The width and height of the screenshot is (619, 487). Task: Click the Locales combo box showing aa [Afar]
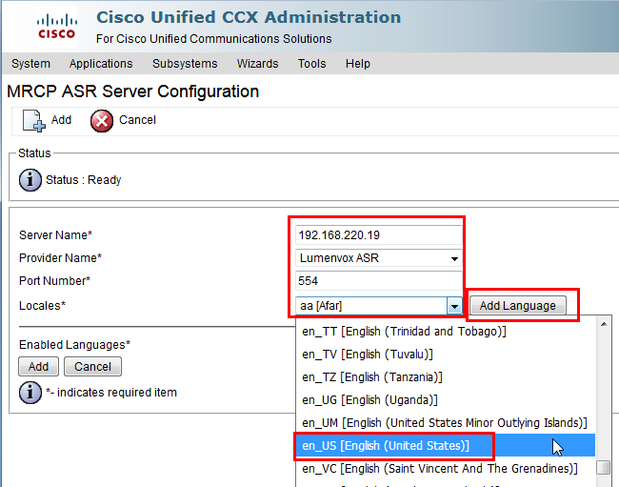tap(379, 306)
